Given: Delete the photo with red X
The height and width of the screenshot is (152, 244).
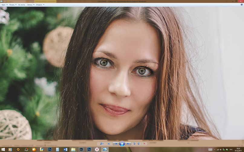Looking at the screenshot, I should point(145,144).
